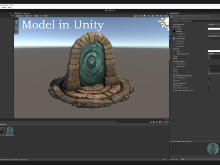The image size is (220, 165).
Task: Click the Albedo white color swatch
Action: (x=214, y=29)
